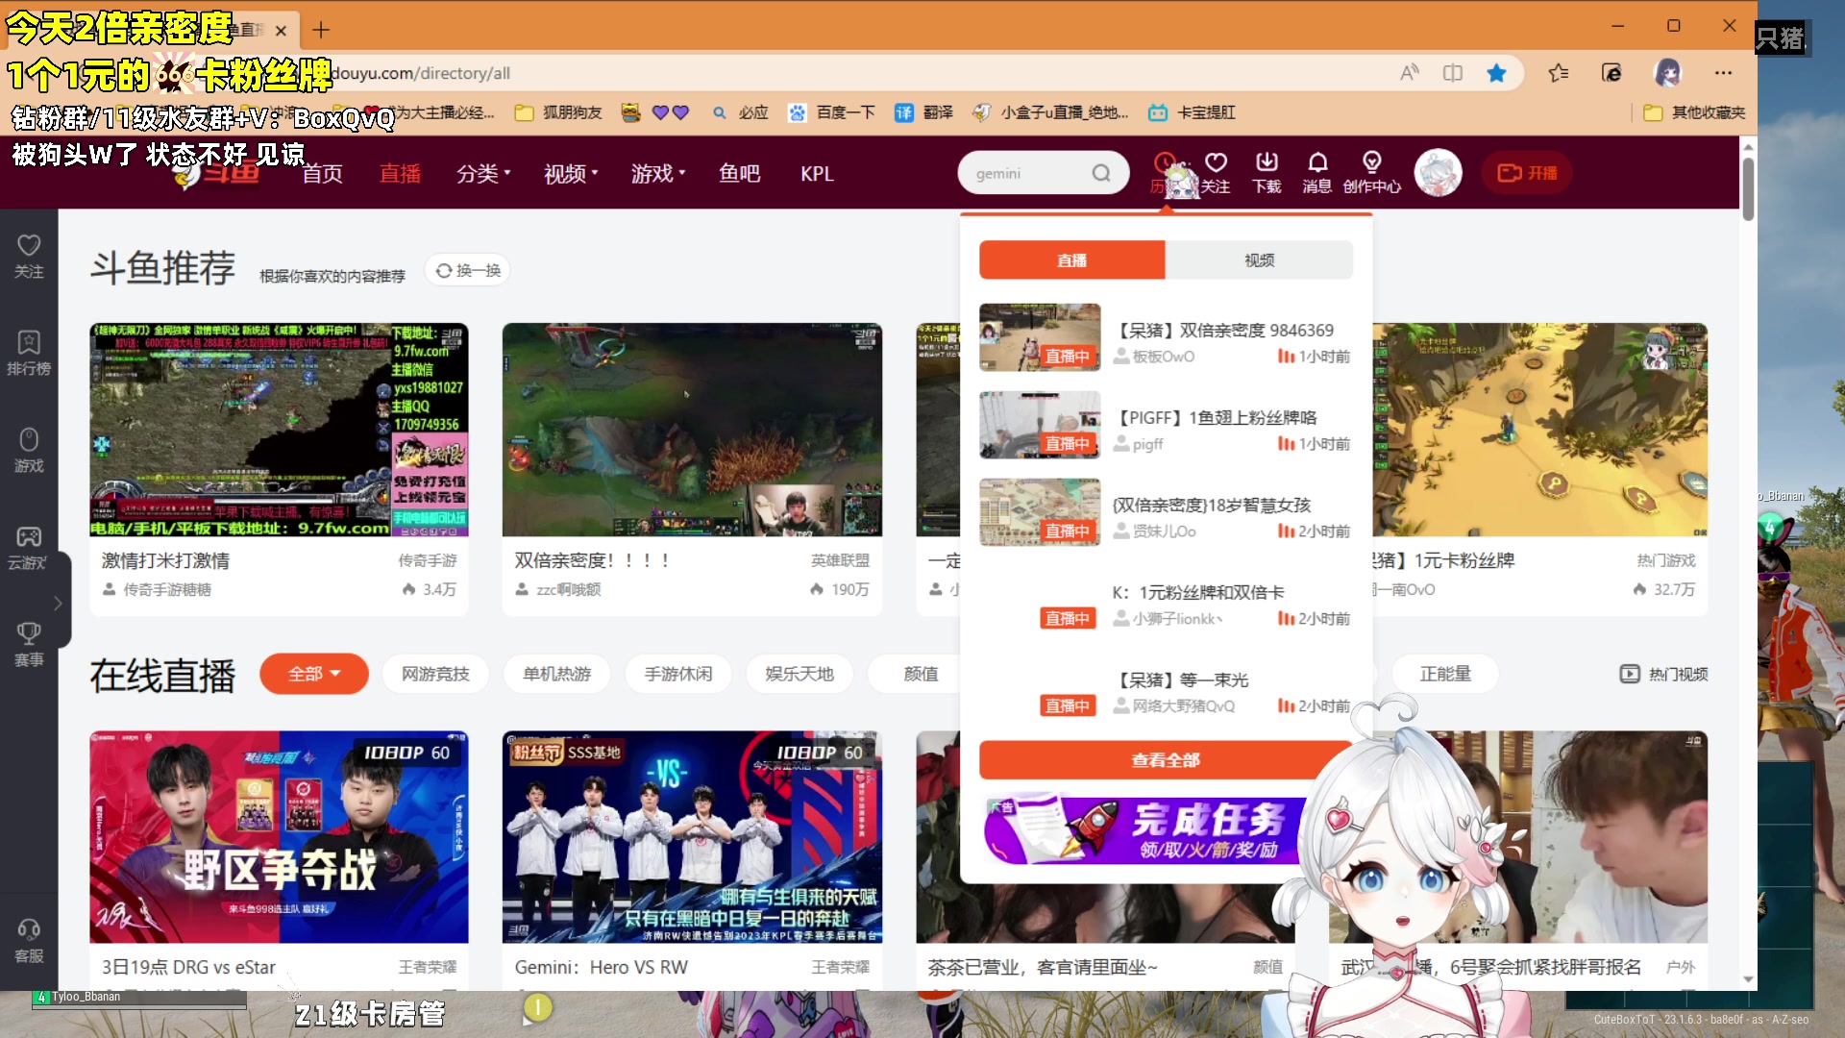Open the 全部 category filter dropdown

tap(313, 674)
